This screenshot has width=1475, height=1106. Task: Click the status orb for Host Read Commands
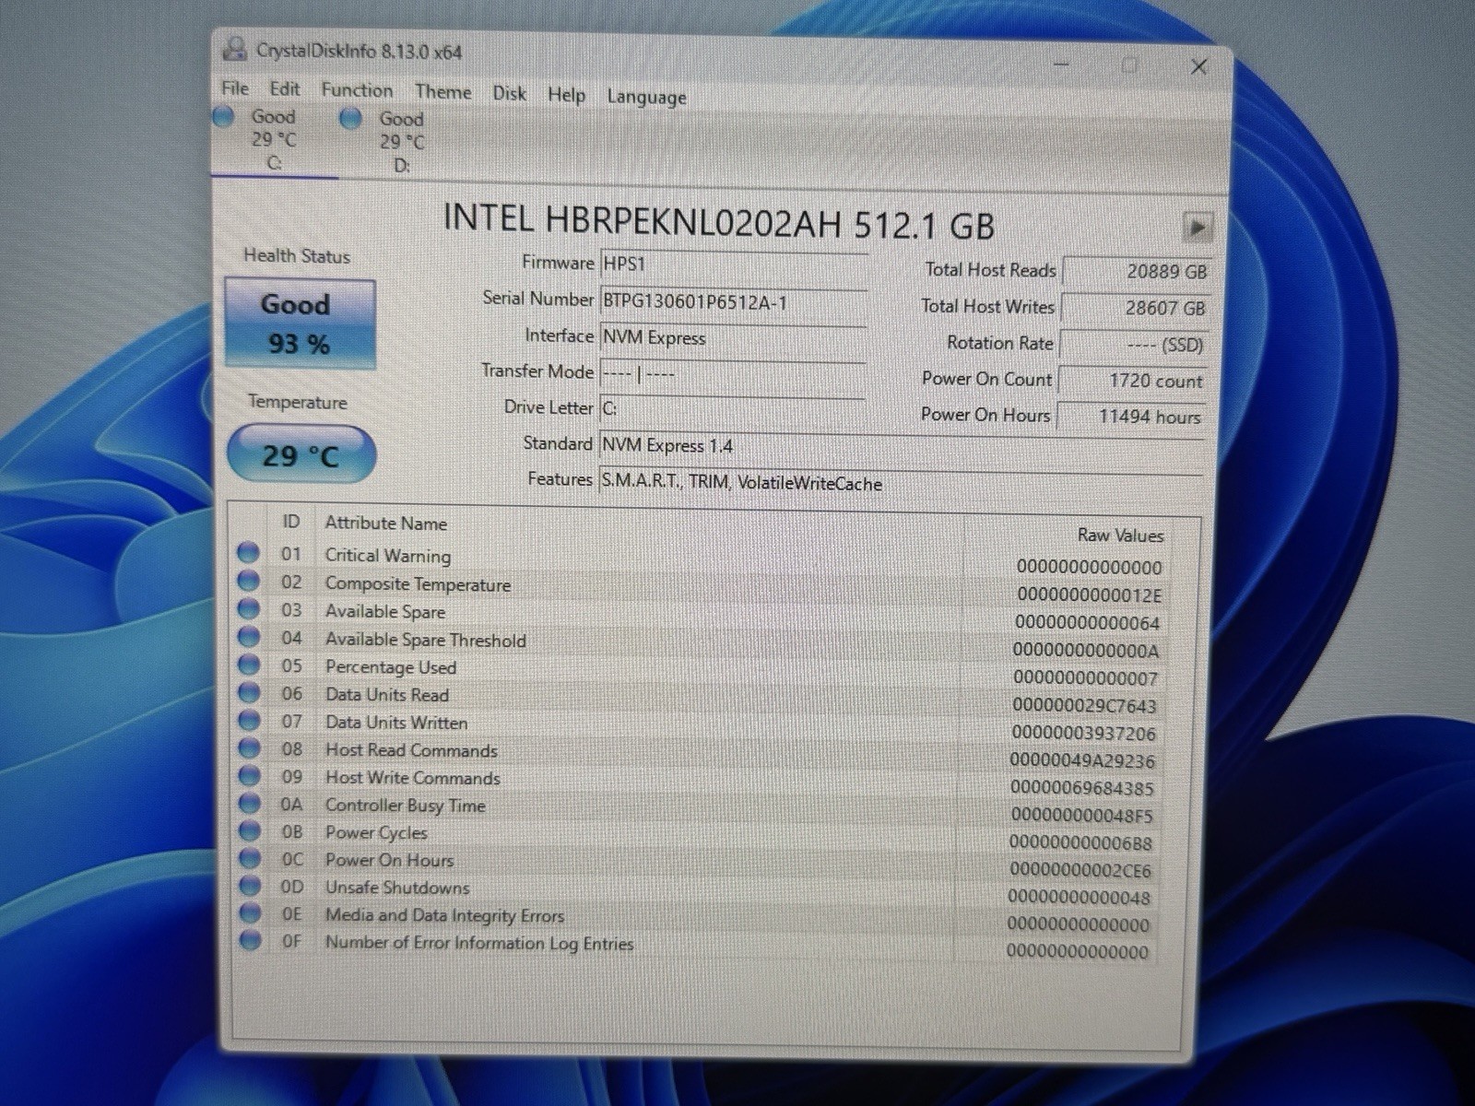pos(249,747)
